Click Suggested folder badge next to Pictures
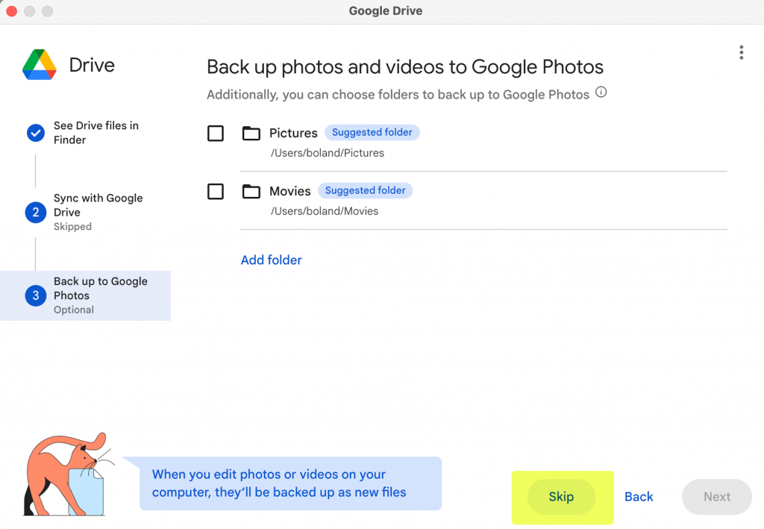Viewport: 764px width, 529px height. point(372,133)
